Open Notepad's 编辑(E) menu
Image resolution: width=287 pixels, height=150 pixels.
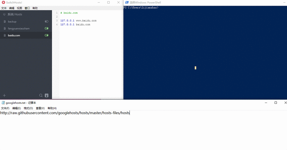pyautogui.click(x=17, y=108)
